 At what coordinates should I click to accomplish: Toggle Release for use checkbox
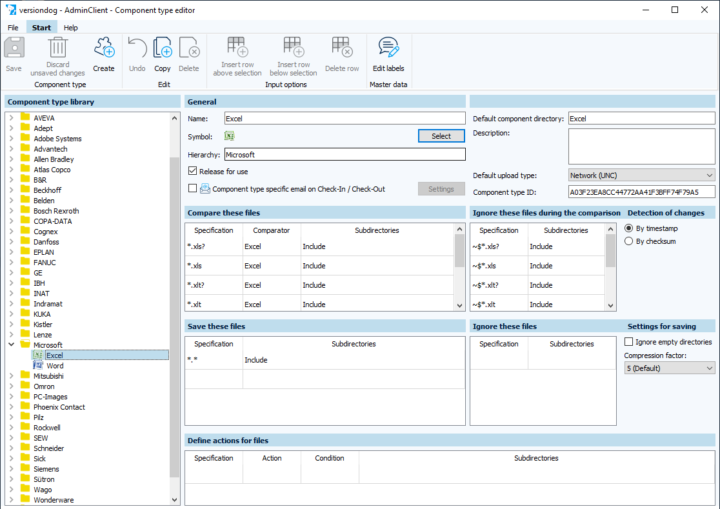point(192,171)
